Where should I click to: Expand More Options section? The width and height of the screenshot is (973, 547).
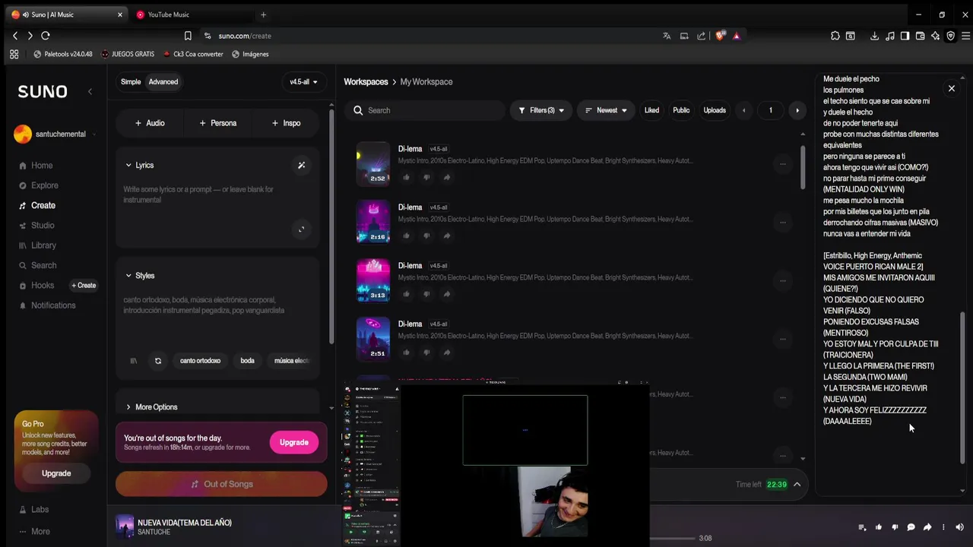[x=151, y=407]
